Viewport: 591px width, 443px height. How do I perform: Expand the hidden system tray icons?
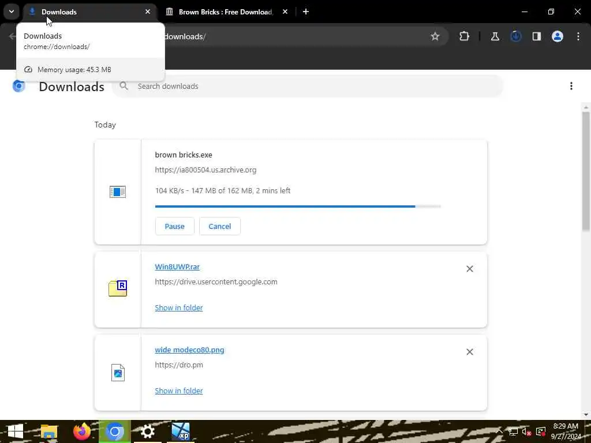(499, 431)
